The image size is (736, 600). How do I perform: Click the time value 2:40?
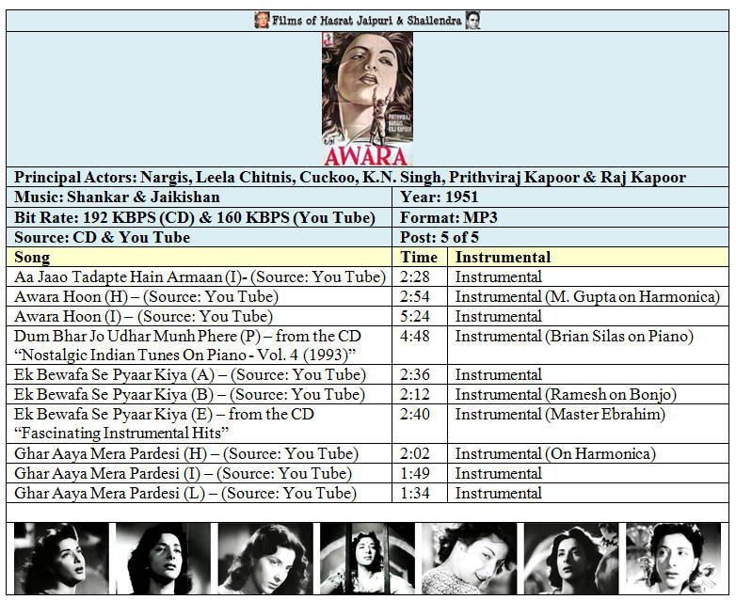point(414,414)
